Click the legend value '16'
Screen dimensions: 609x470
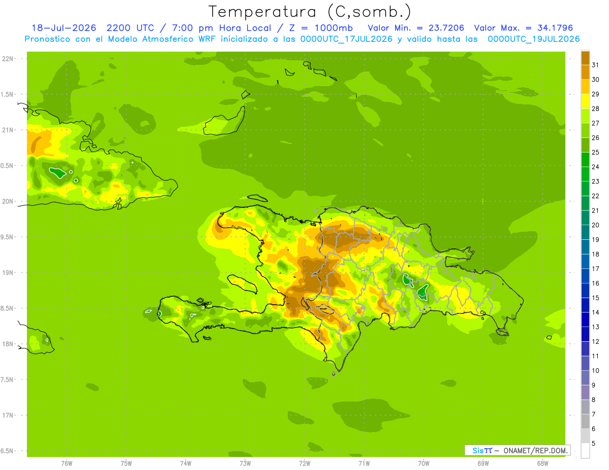coord(596,283)
